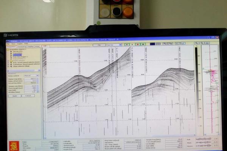Click the wide toolbar button left of the combo box
Screen dimensions: 227x151
(x=99, y=45)
